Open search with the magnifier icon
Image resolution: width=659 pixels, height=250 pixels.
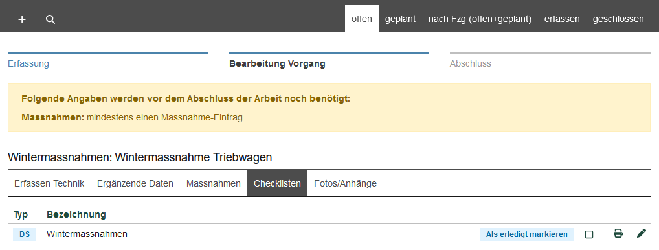pyautogui.click(x=50, y=19)
